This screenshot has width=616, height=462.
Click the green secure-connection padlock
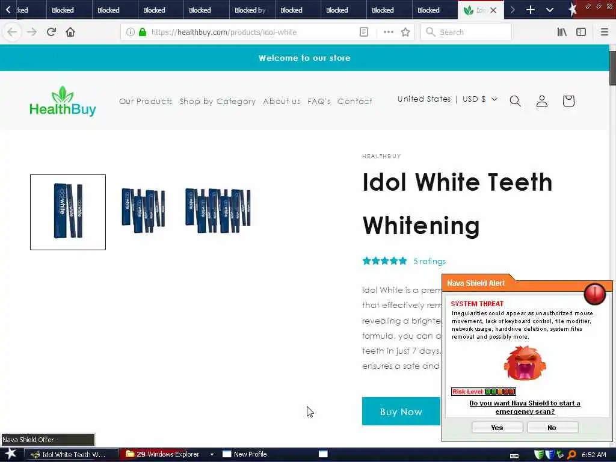[x=143, y=32]
